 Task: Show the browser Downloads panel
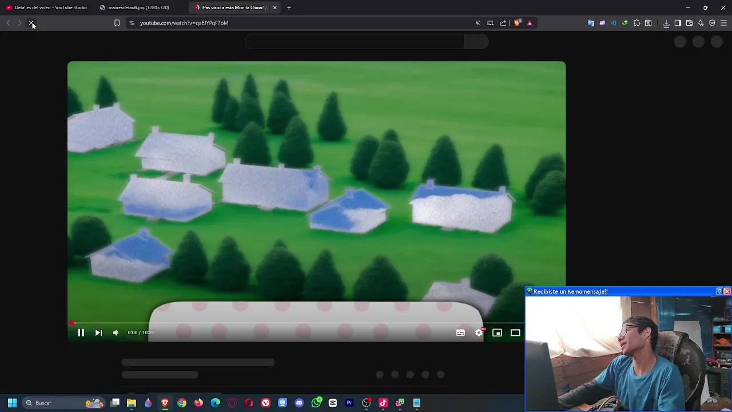click(666, 23)
